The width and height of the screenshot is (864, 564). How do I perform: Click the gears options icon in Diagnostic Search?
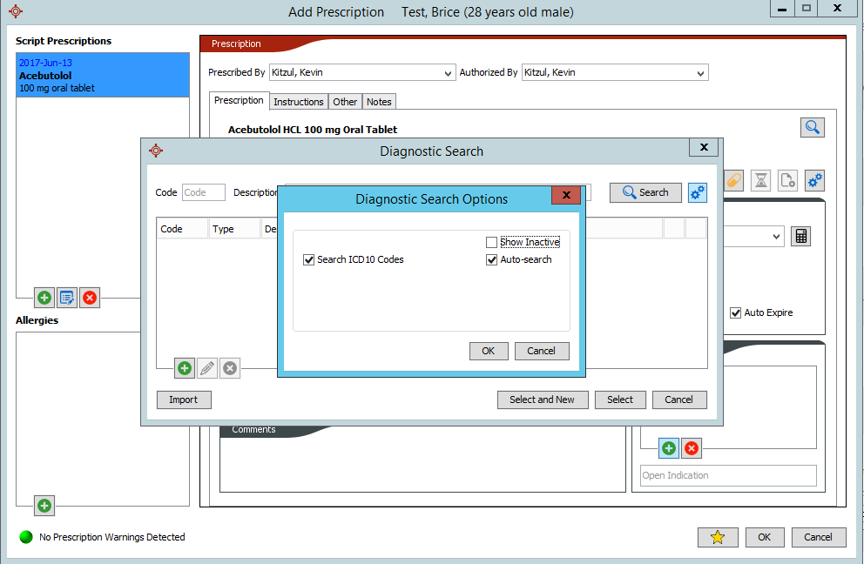click(x=697, y=192)
